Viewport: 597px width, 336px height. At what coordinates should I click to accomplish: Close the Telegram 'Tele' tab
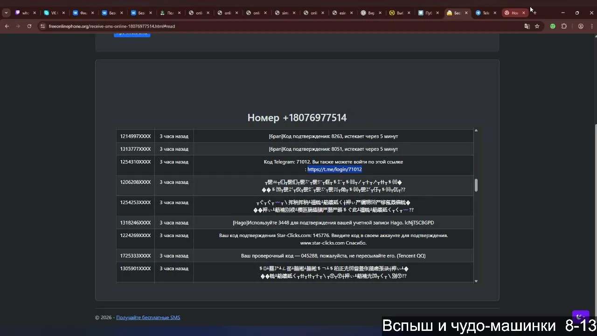[495, 13]
